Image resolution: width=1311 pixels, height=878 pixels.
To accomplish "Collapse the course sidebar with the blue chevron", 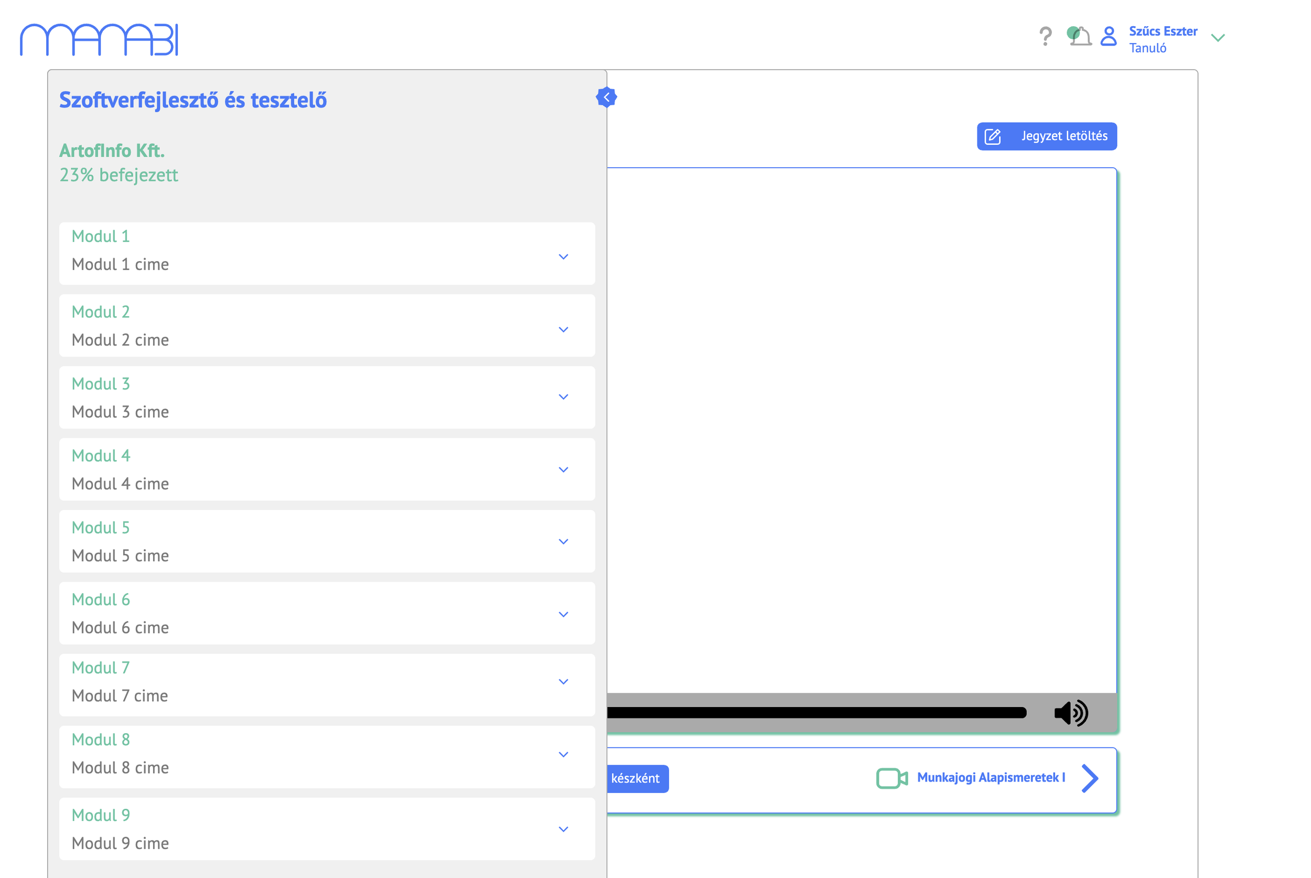I will pos(606,97).
